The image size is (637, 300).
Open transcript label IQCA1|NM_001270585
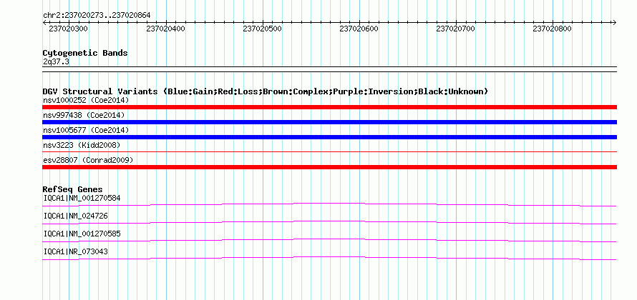pos(82,234)
